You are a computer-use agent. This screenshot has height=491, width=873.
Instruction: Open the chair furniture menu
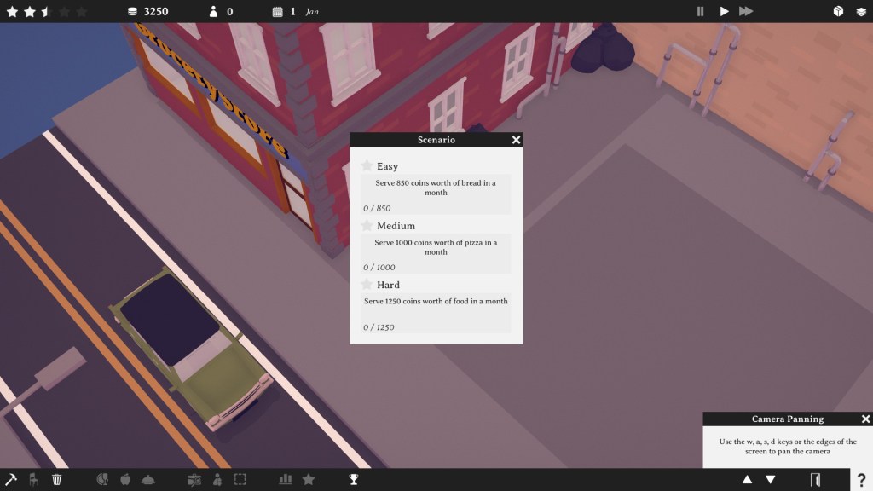(34, 479)
